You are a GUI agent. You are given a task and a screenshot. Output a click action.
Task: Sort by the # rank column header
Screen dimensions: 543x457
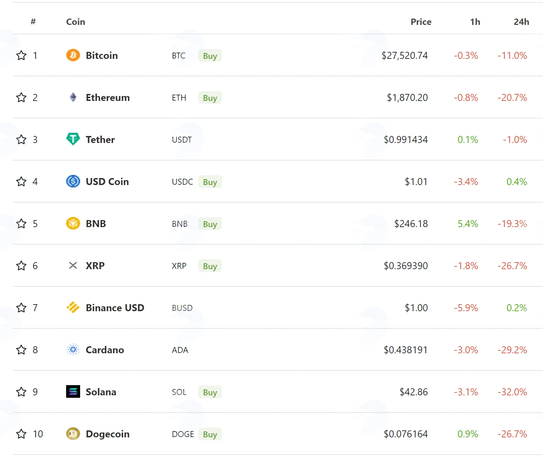(x=33, y=22)
